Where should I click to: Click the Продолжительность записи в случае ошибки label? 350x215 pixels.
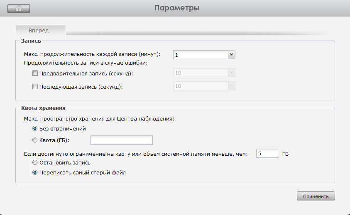click(x=86, y=63)
